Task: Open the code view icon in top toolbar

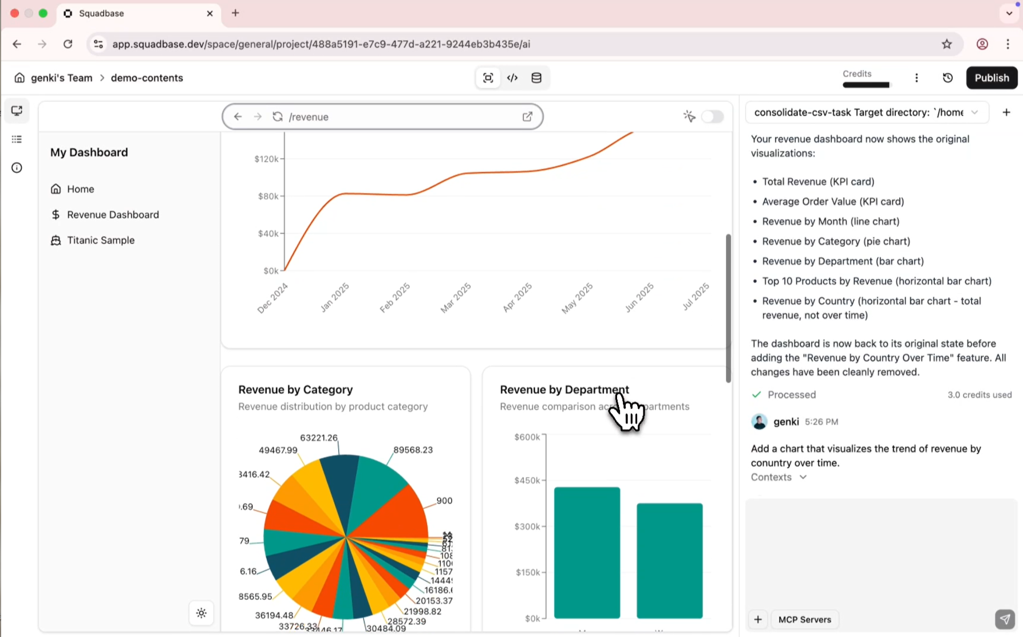Action: click(512, 78)
